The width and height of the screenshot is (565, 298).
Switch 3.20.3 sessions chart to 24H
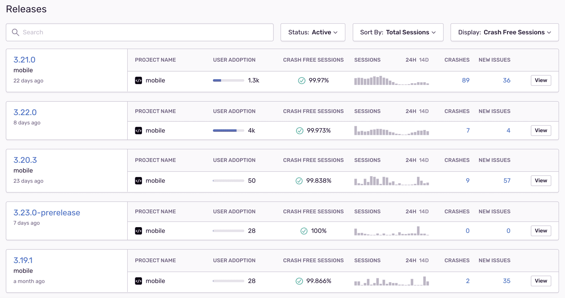(411, 160)
